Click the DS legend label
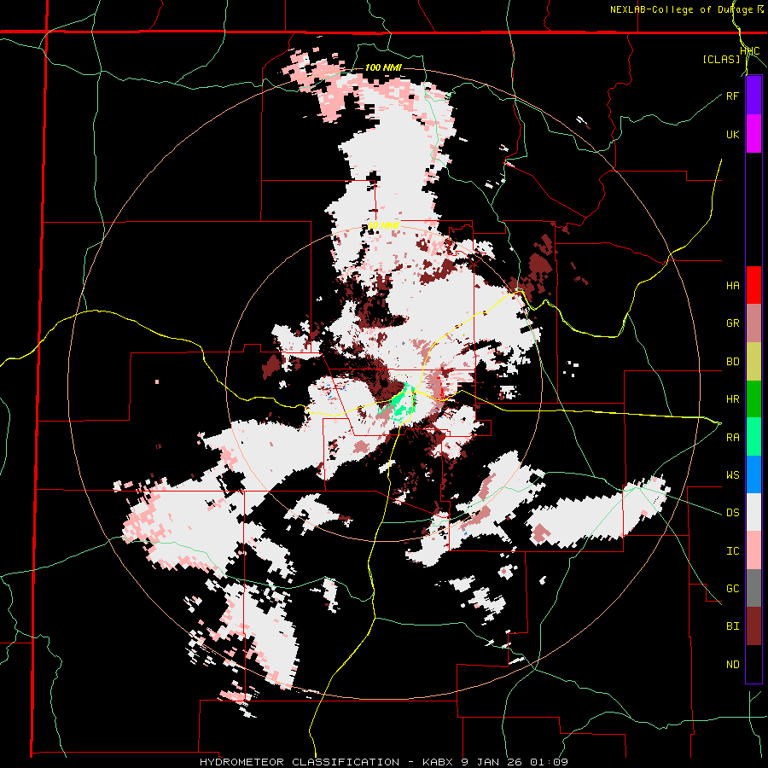The width and height of the screenshot is (768, 768). (732, 513)
